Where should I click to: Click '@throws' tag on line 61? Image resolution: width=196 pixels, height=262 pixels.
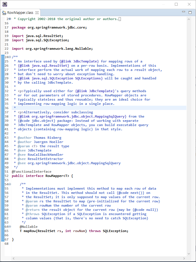click(32, 214)
